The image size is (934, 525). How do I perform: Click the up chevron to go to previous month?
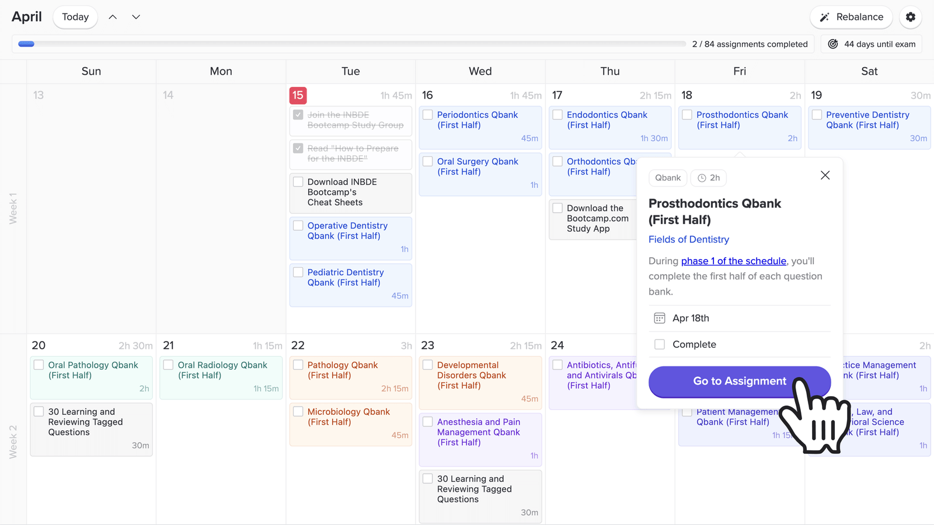112,17
